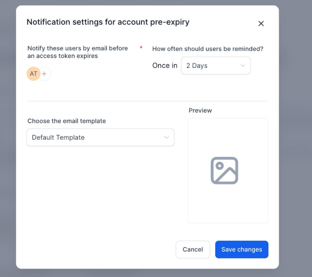Add another user with the plus icon
This screenshot has width=312, height=277.
44,74
